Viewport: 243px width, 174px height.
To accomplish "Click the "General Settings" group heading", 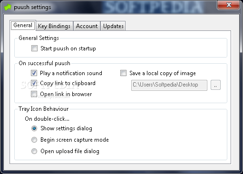I will tap(39, 38).
